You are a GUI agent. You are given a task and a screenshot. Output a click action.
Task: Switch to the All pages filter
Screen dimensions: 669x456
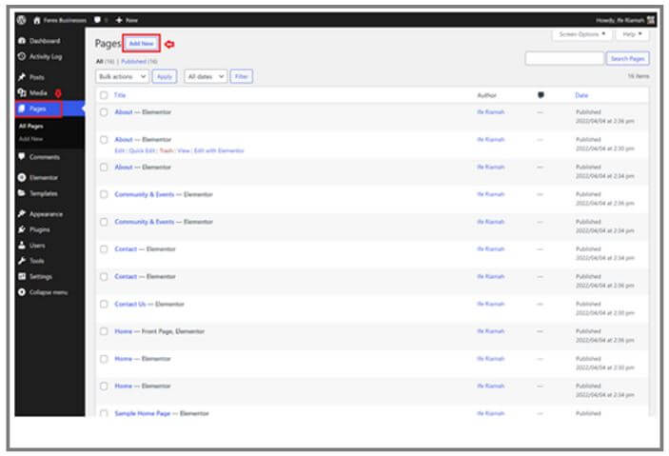coord(99,62)
